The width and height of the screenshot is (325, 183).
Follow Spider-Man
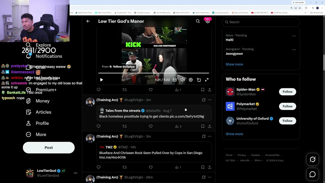287,92
